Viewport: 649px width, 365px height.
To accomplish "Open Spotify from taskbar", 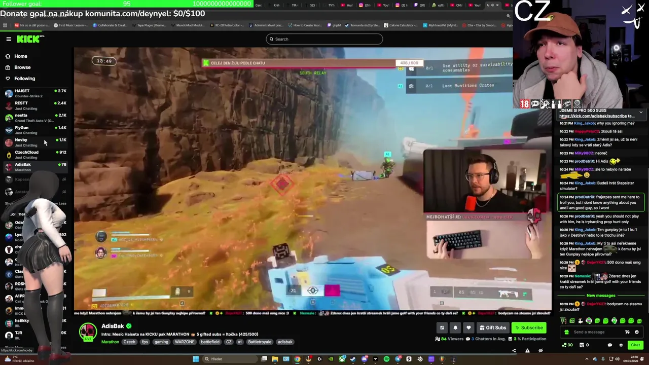I will 386,359.
